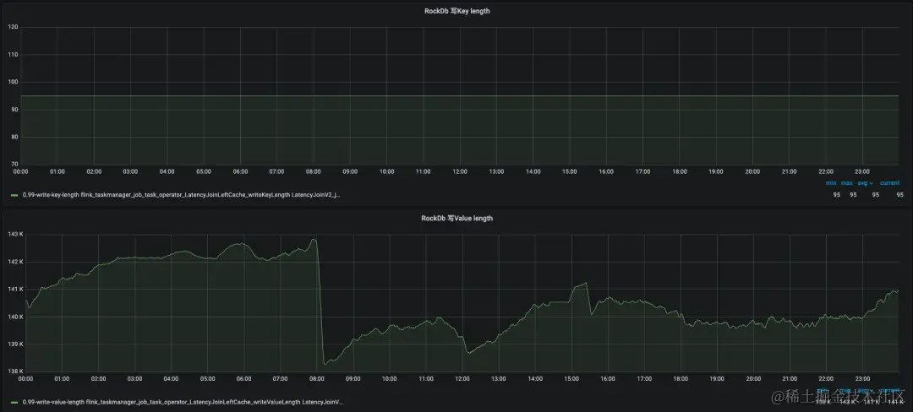This screenshot has height=412, width=913.
Task: Click the 100 label on Key length y-axis
Action: click(14, 82)
